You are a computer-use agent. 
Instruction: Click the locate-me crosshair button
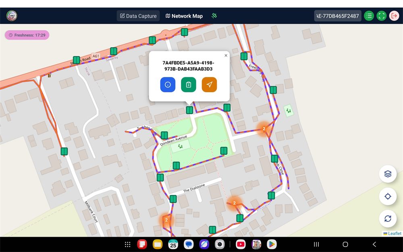388,196
